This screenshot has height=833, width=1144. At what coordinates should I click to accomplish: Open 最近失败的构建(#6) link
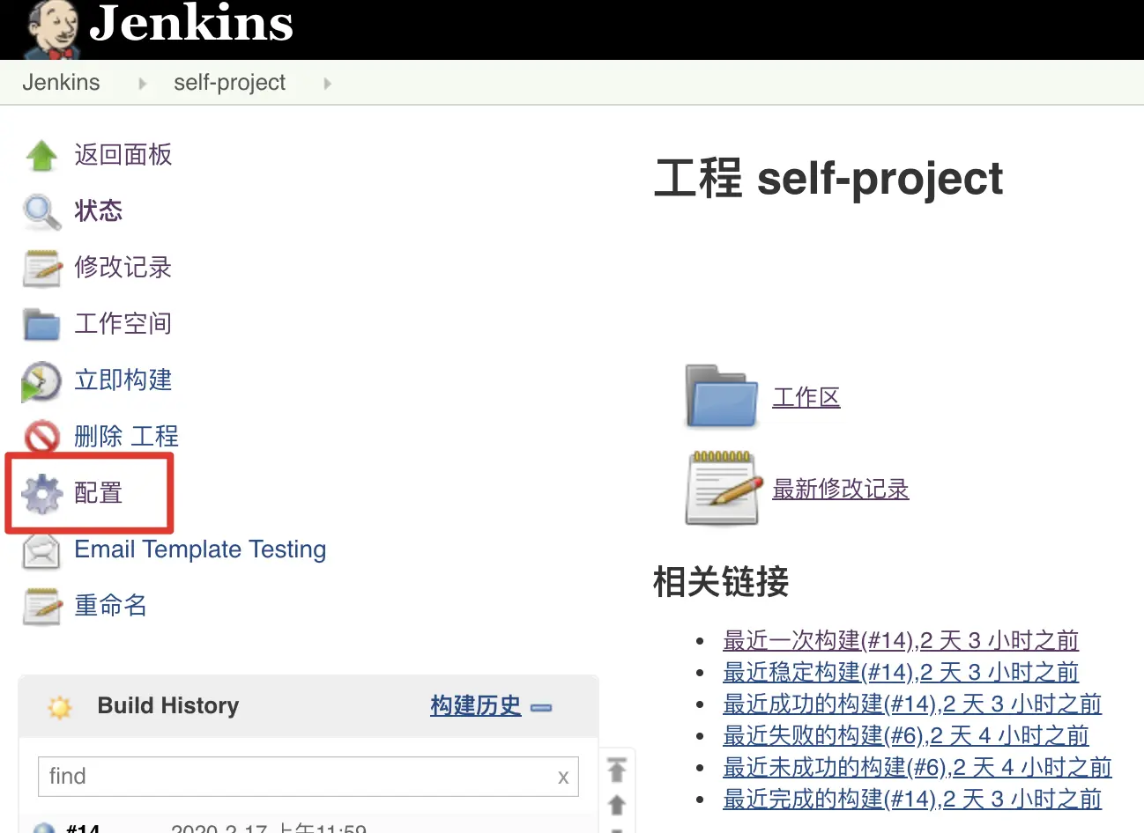[x=906, y=735]
